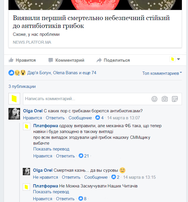Expand Топ комментариев sorting dropdown
The height and width of the screenshot is (202, 188).
pos(162,73)
